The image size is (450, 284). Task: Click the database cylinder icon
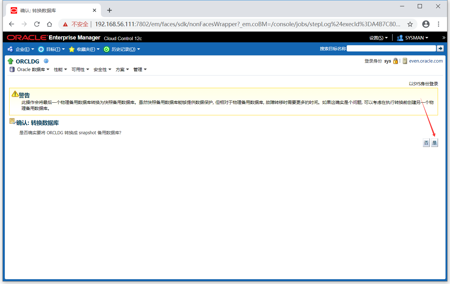pos(12,69)
